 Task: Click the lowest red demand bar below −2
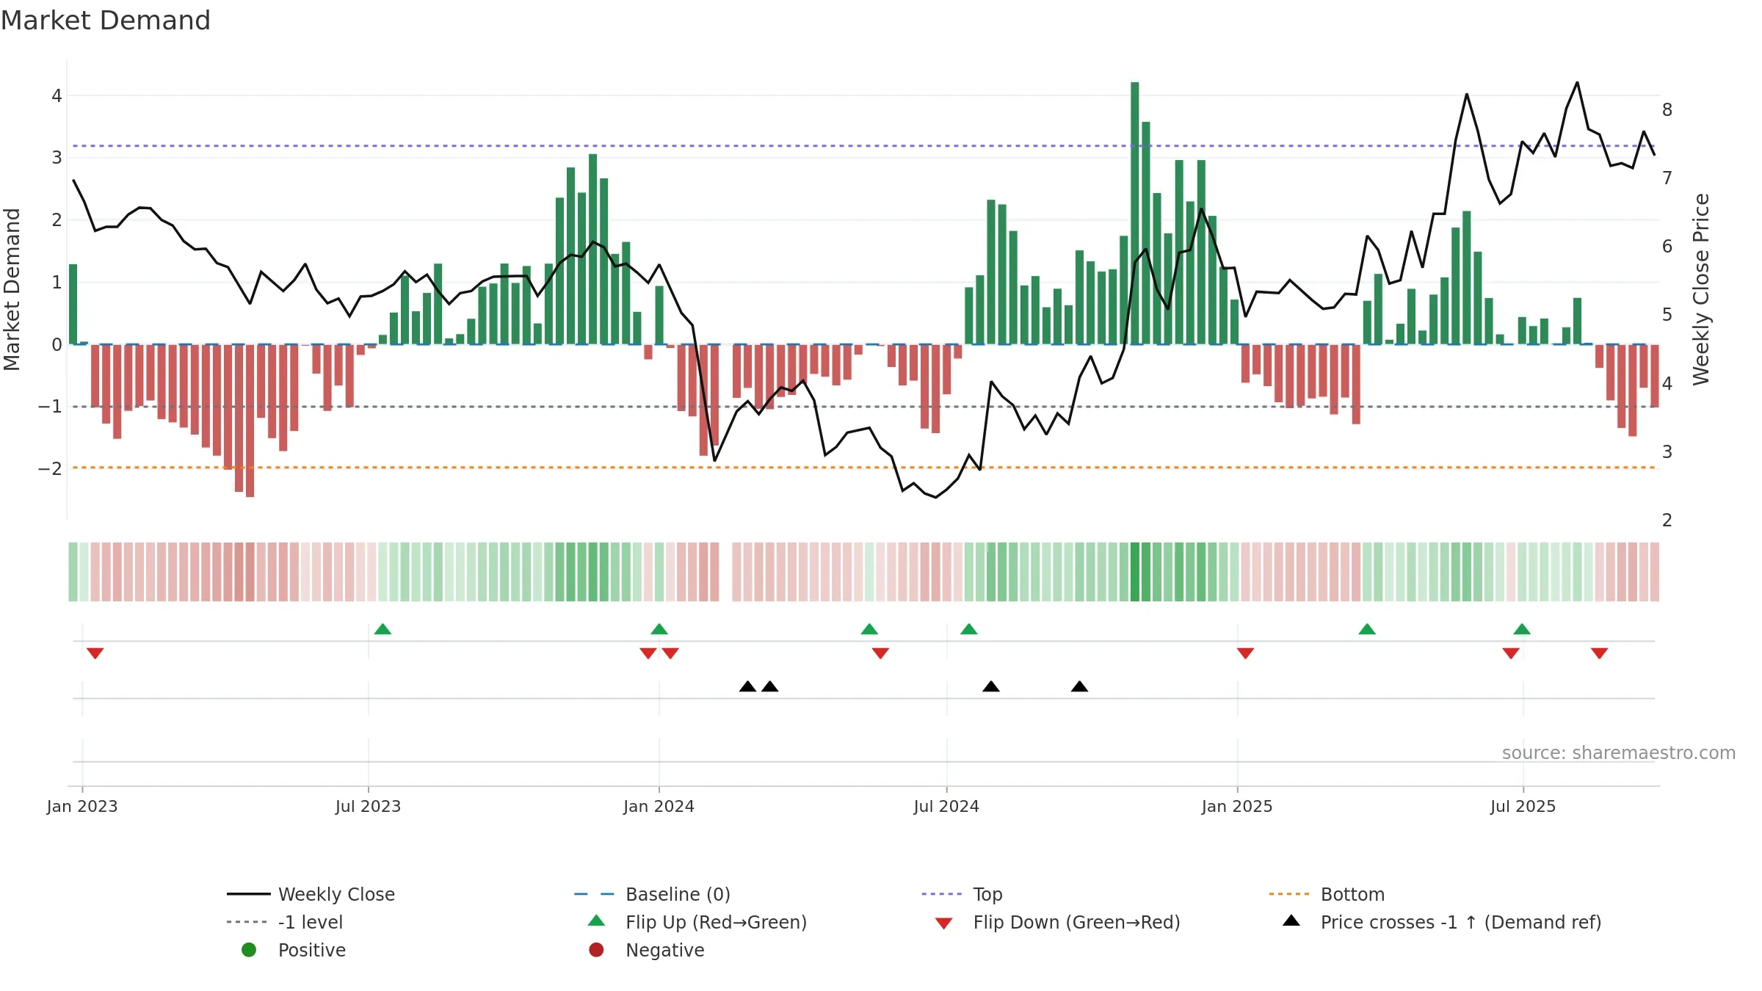(250, 421)
